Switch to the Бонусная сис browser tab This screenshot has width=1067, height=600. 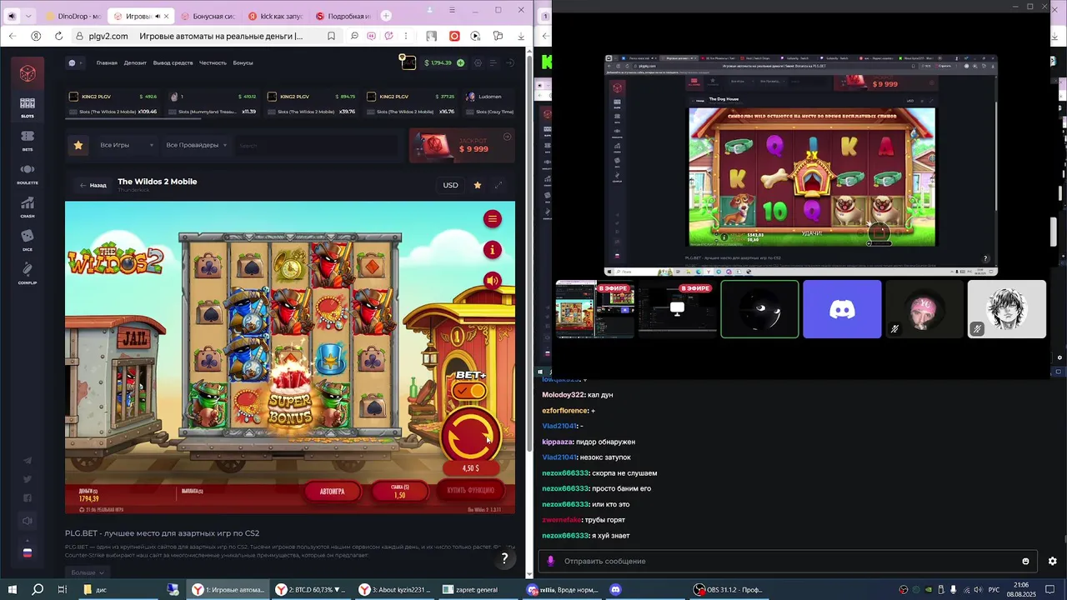208,16
